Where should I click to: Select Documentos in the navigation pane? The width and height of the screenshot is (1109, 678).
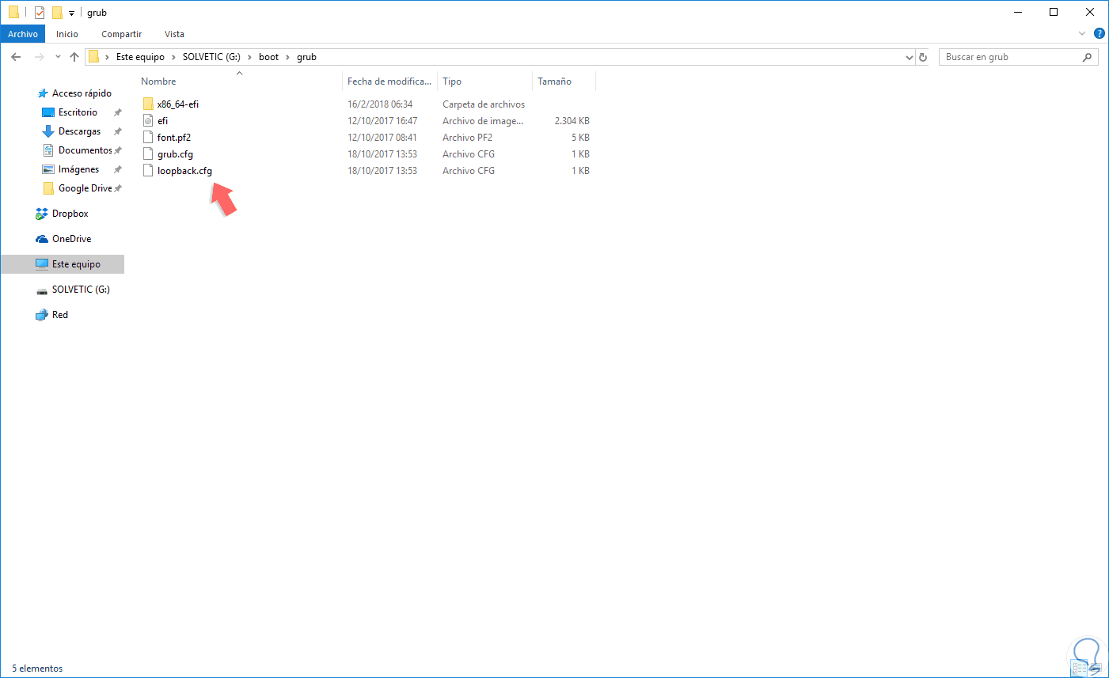point(85,150)
